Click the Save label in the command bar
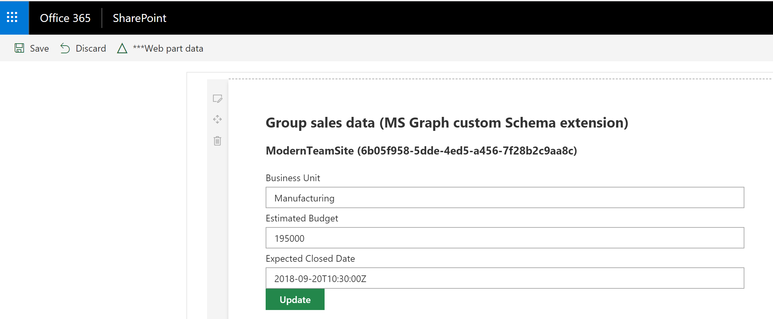 click(x=39, y=49)
